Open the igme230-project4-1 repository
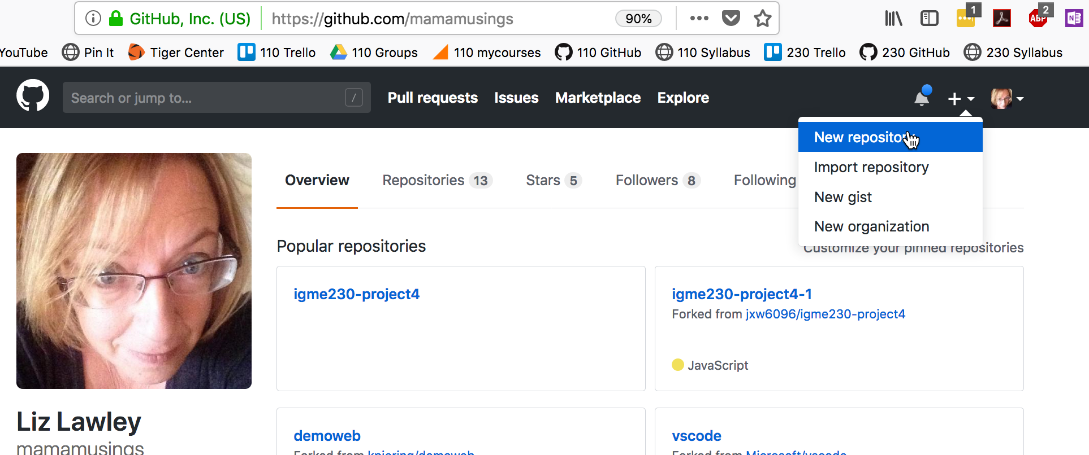1089x455 pixels. 741,294
